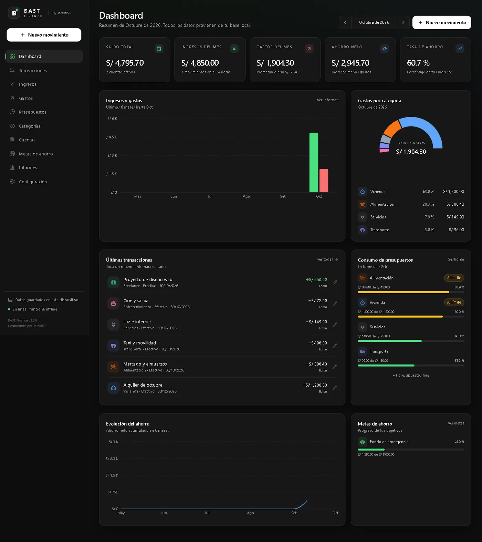Open the Octubre de 2026 month selector
The width and height of the screenshot is (482, 542).
pyautogui.click(x=374, y=22)
